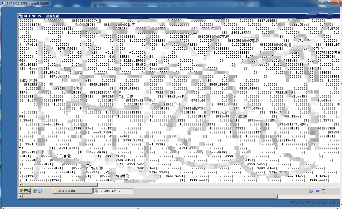Click the value 4442.7058
Image resolution: width=342 pixels, height=209 pixels.
(x=102, y=132)
